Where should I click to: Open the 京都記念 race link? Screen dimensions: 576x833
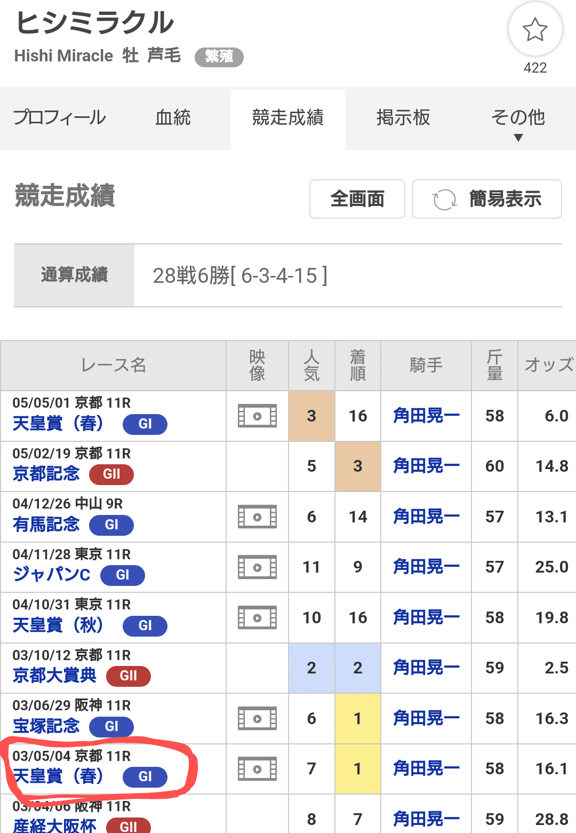tap(46, 474)
